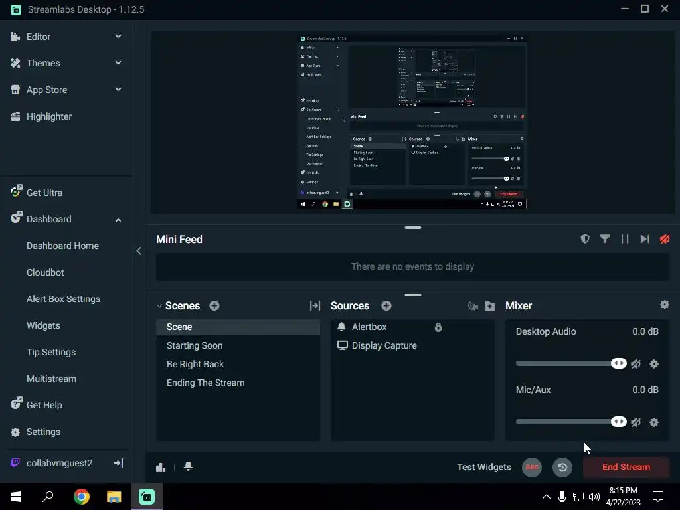The image size is (680, 510).
Task: Skip the current alert in Mini Feed
Action: (645, 239)
